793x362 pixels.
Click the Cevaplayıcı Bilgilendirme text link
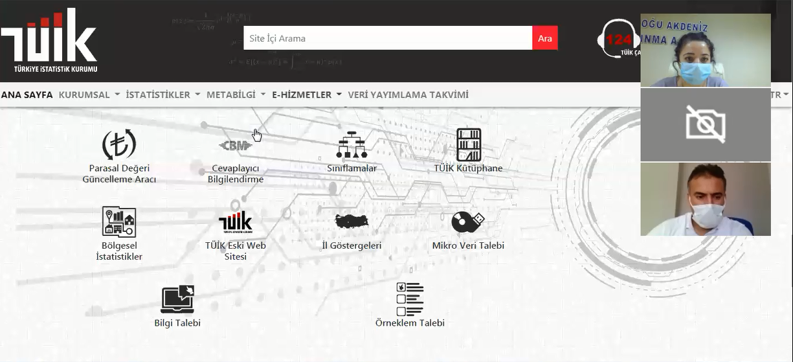tap(236, 174)
